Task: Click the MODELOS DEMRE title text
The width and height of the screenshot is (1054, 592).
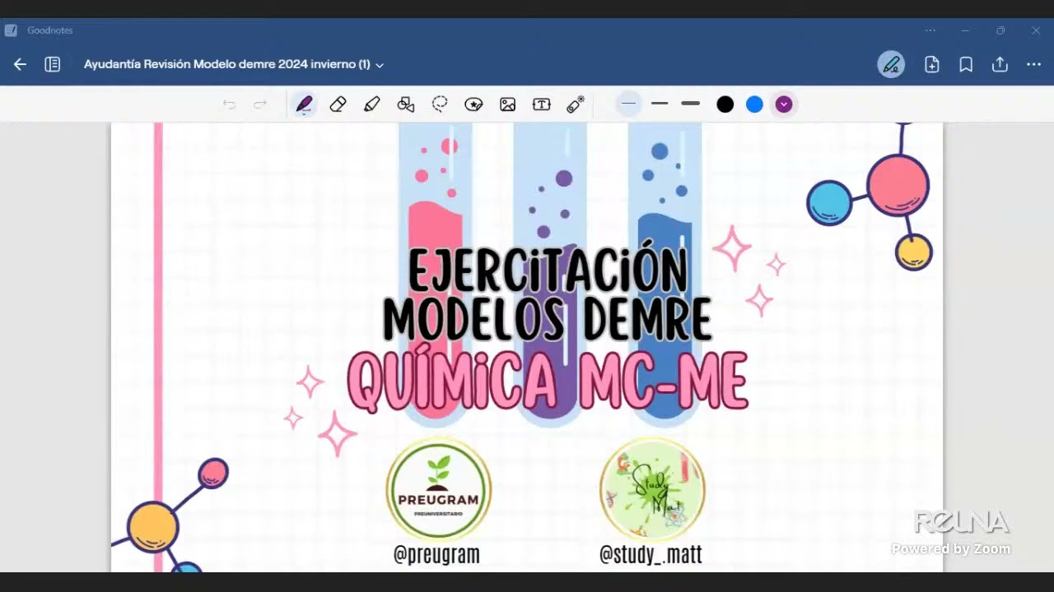Action: 547,319
